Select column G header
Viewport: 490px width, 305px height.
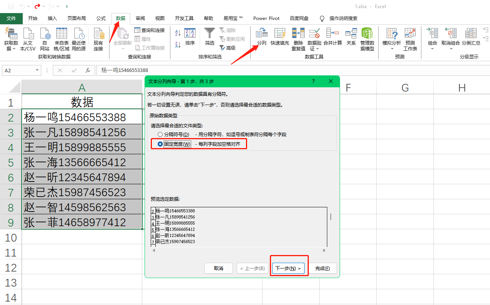click(x=405, y=87)
